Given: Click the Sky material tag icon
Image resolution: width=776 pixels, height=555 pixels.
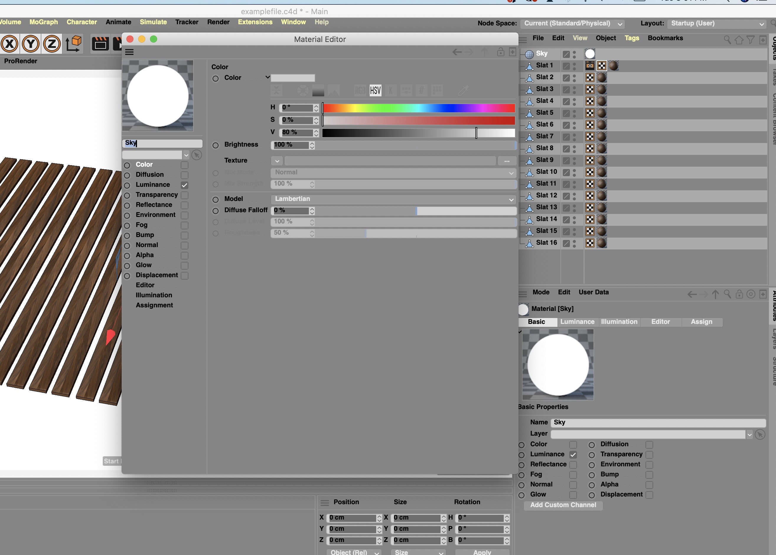Looking at the screenshot, I should point(590,54).
